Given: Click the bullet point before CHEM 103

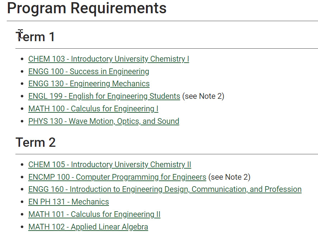Looking at the screenshot, I should [x=23, y=59].
